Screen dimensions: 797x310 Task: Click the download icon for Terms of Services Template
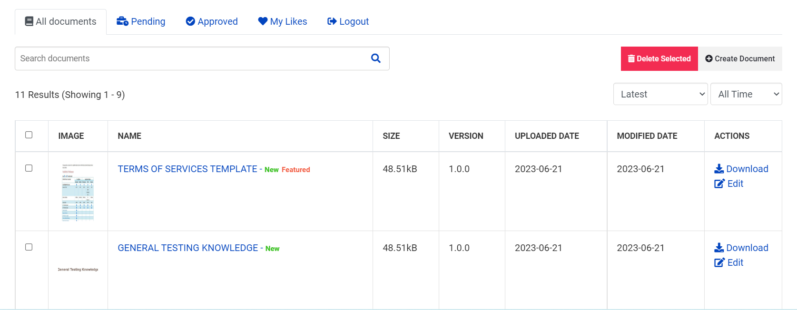point(719,169)
